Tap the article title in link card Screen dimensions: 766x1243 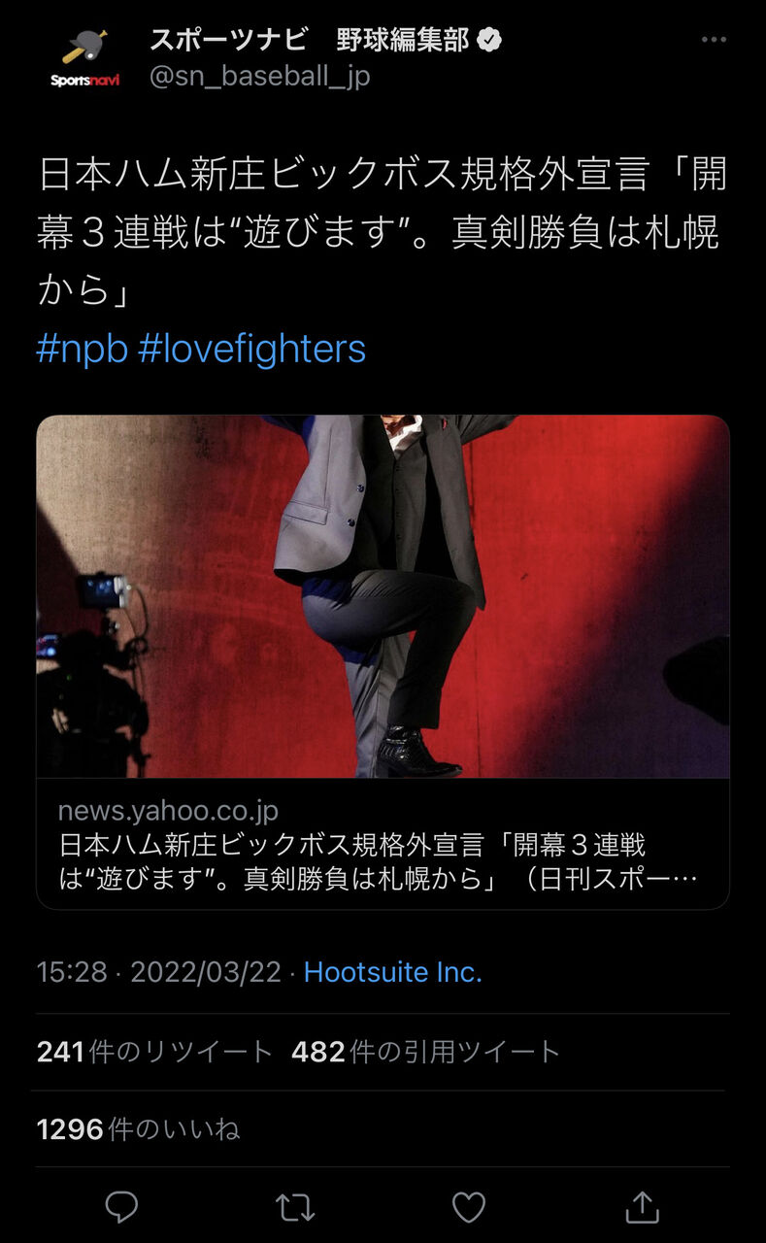click(378, 861)
